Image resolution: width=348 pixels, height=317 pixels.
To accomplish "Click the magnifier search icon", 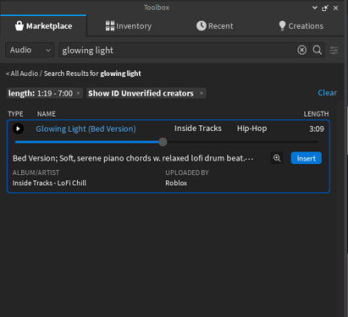I will (318, 50).
